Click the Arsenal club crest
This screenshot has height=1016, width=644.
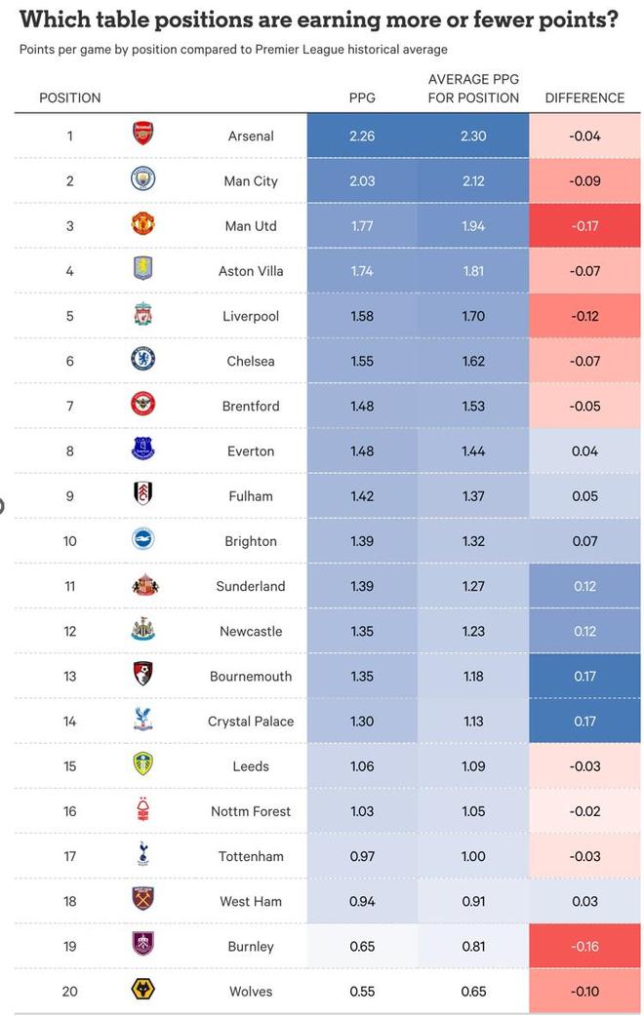point(143,135)
